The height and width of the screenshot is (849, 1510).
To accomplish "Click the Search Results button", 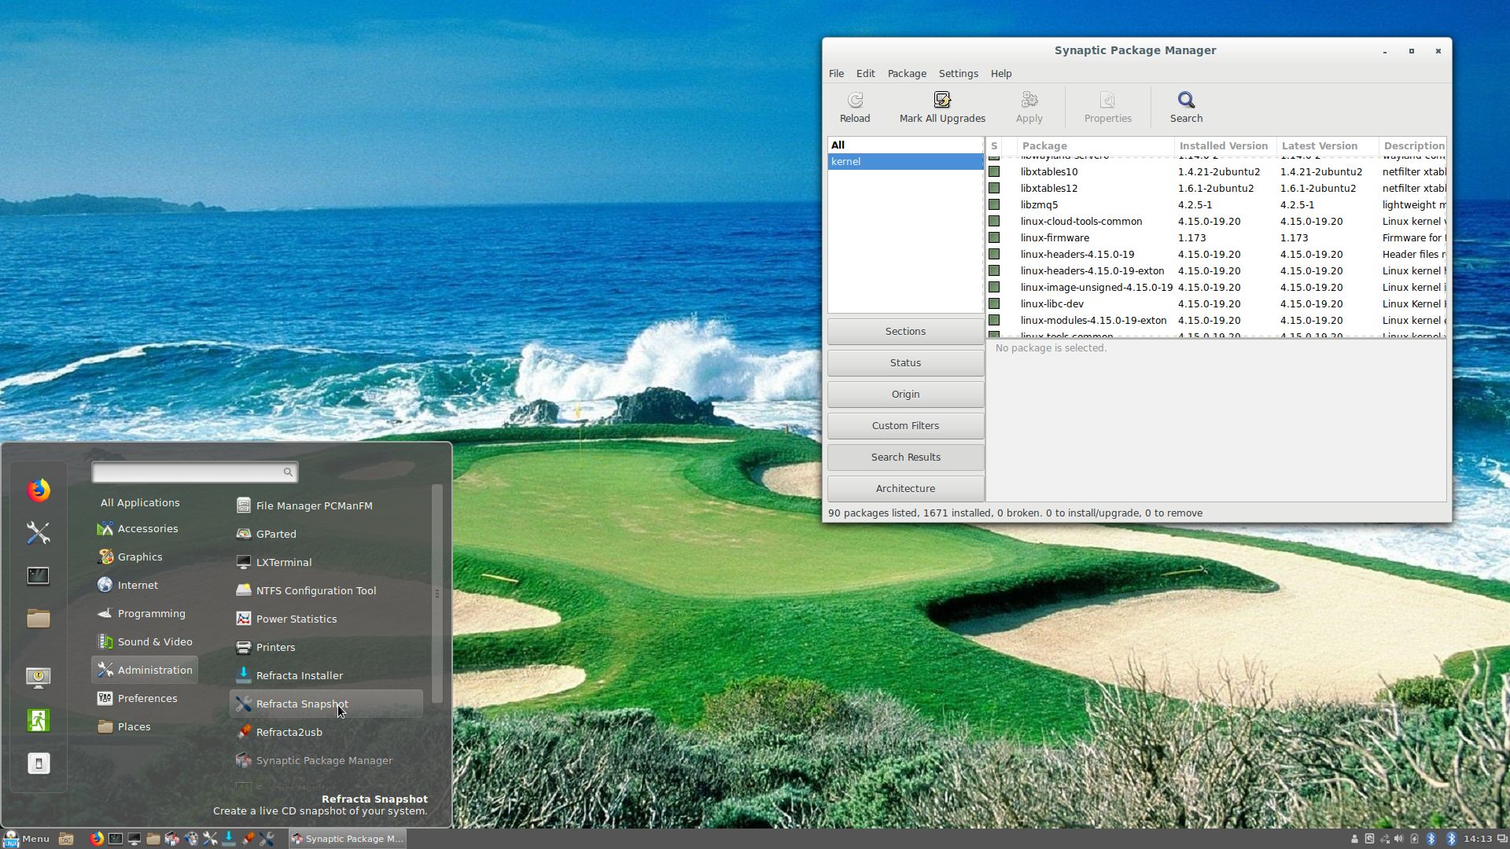I will point(904,457).
